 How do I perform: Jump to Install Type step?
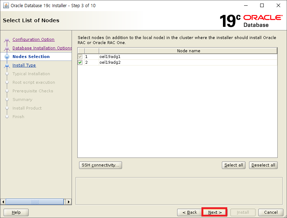pos(24,65)
